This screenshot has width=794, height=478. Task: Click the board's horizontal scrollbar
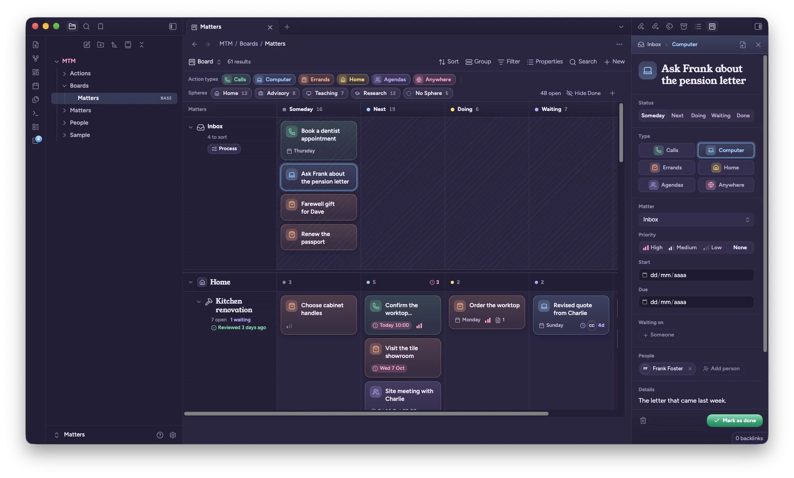[366, 414]
